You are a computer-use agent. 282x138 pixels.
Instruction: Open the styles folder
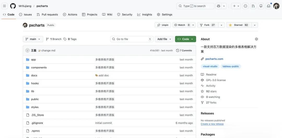(x=35, y=107)
